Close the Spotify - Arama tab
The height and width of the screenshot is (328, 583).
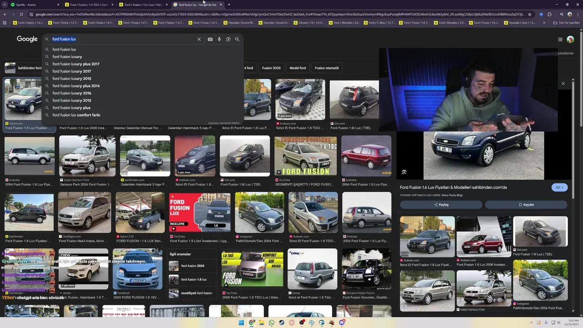(x=58, y=5)
